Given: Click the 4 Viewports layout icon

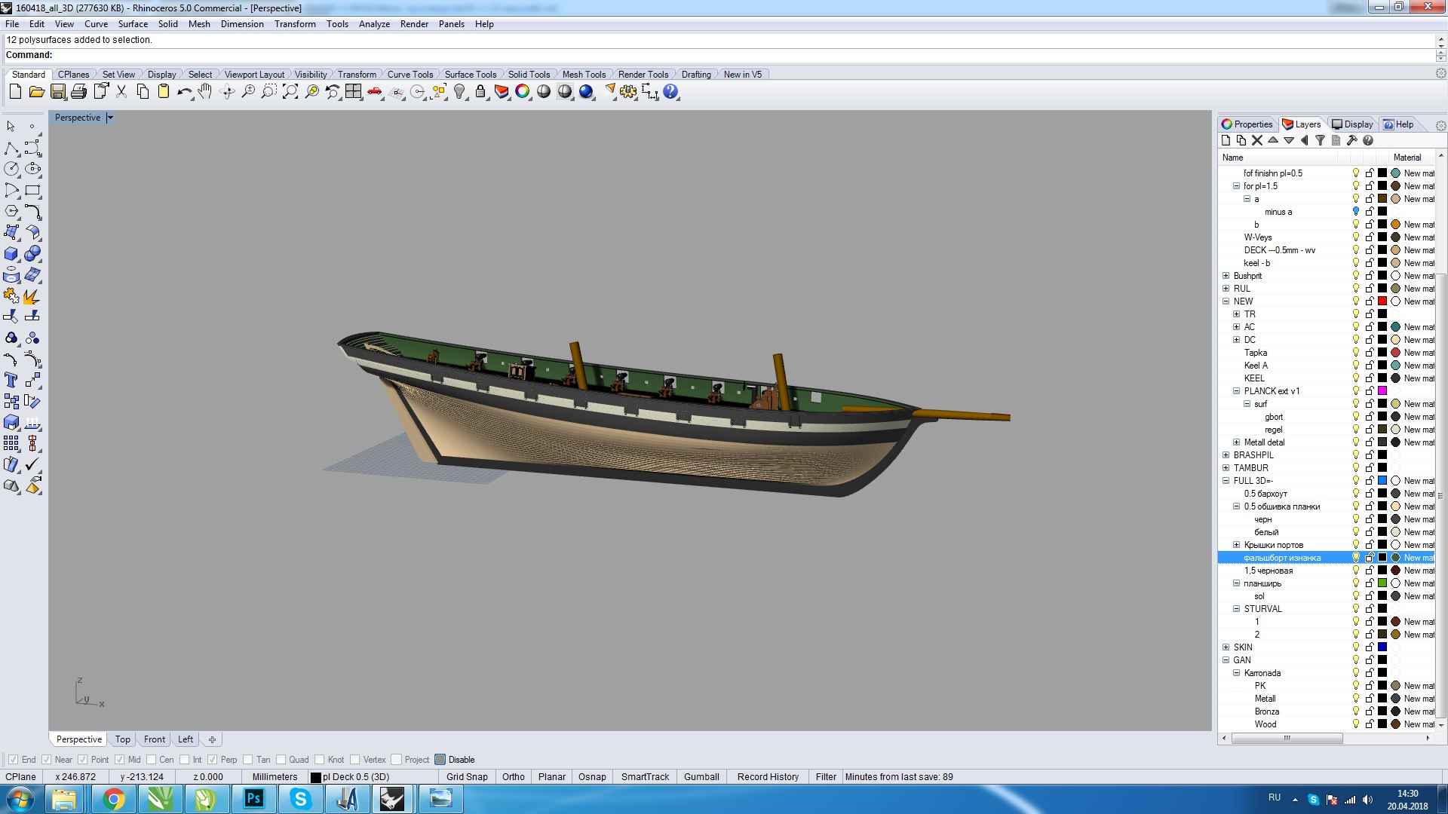Looking at the screenshot, I should coord(354,92).
